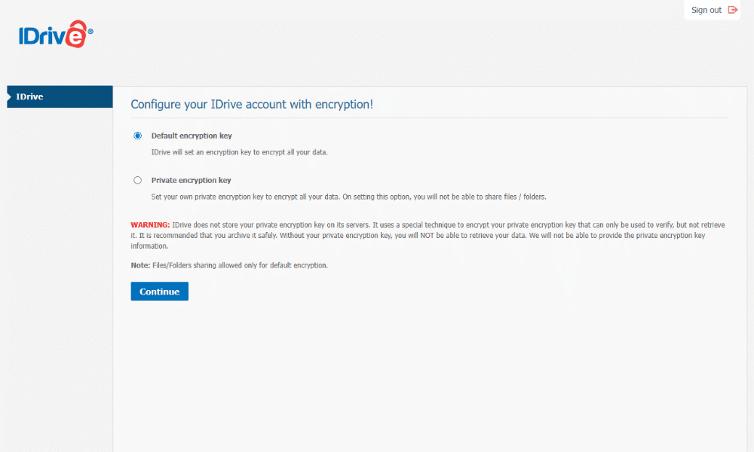Click the 'Configure your IDrive account with encryption!' heading
This screenshot has width=754, height=452.
coord(252,104)
